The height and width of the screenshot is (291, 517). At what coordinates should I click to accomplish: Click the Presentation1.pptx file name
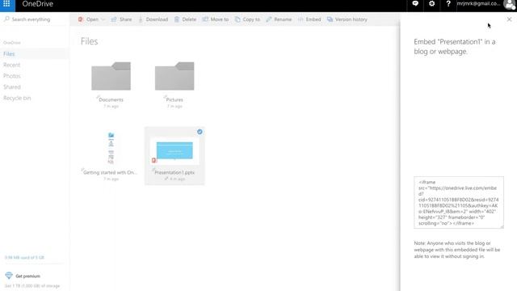174,172
